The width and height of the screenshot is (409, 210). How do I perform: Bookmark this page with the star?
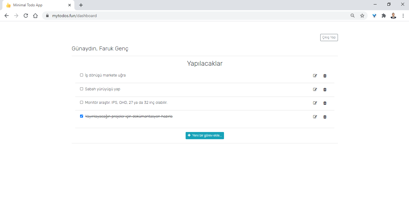pos(362,16)
